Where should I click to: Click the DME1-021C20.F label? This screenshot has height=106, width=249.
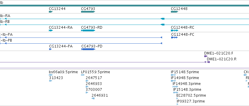point(219,53)
